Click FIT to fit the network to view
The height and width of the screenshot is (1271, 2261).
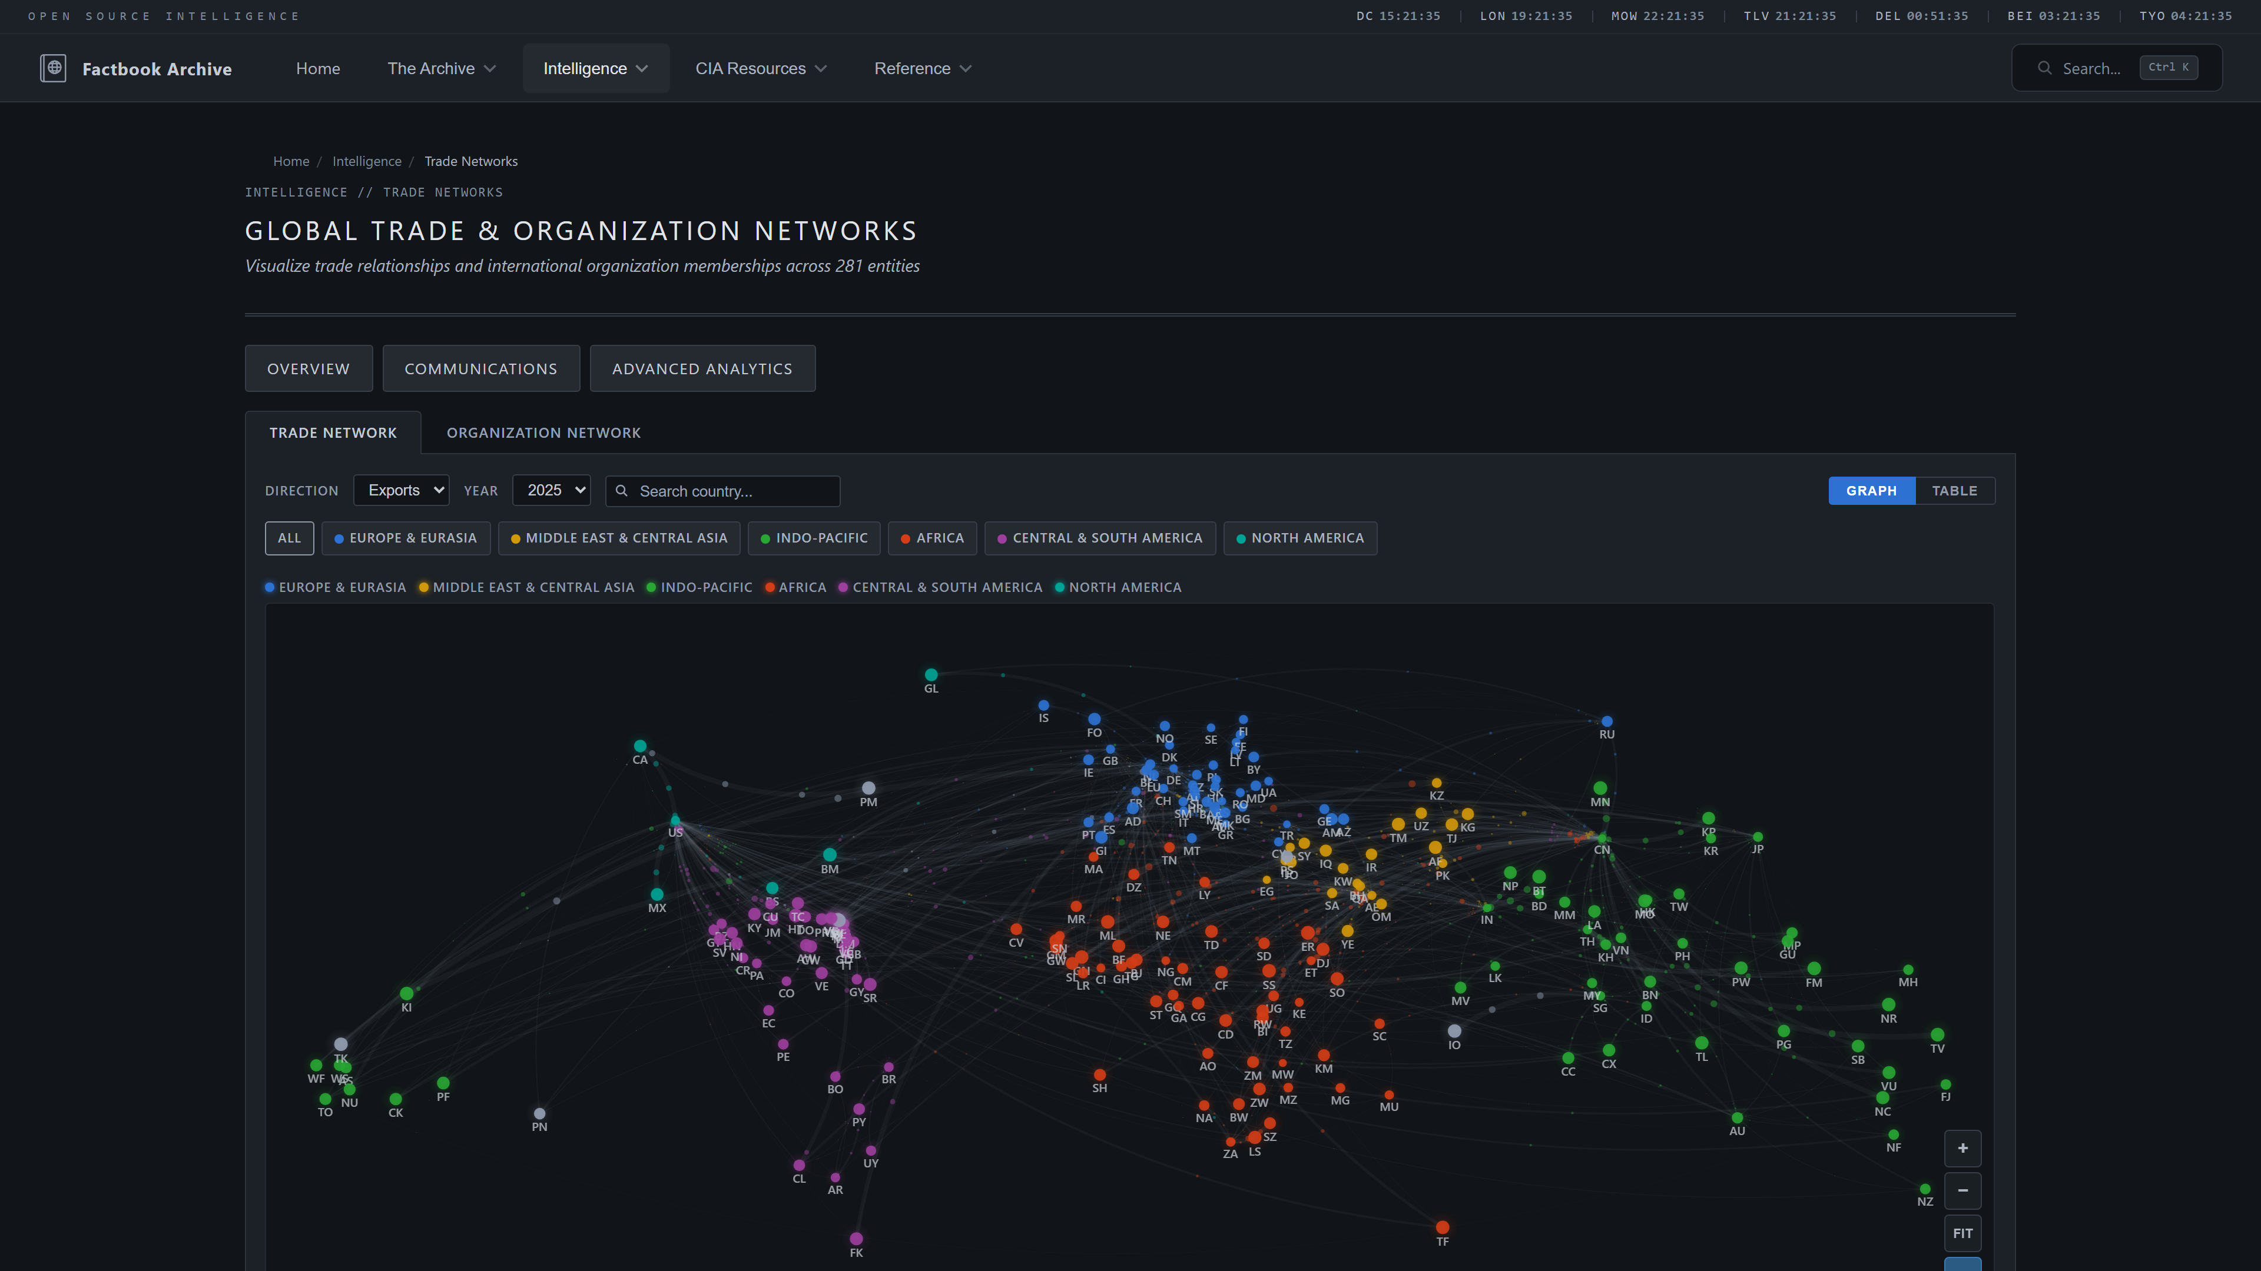(1964, 1232)
